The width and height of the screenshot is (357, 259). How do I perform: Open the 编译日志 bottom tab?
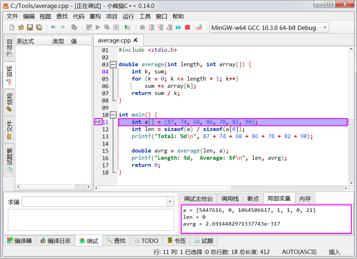(56, 241)
